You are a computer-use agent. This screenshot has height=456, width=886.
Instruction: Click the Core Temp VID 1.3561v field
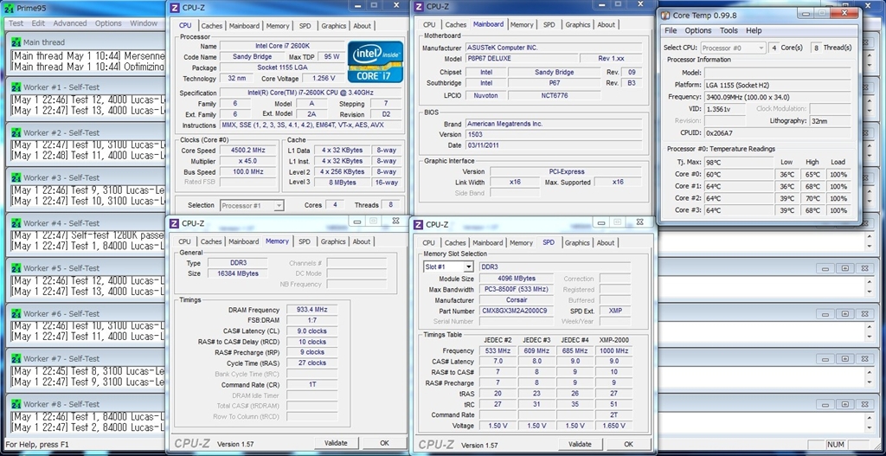pos(725,108)
